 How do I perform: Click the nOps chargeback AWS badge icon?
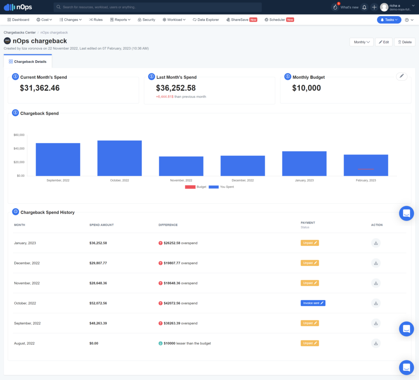click(x=7, y=41)
